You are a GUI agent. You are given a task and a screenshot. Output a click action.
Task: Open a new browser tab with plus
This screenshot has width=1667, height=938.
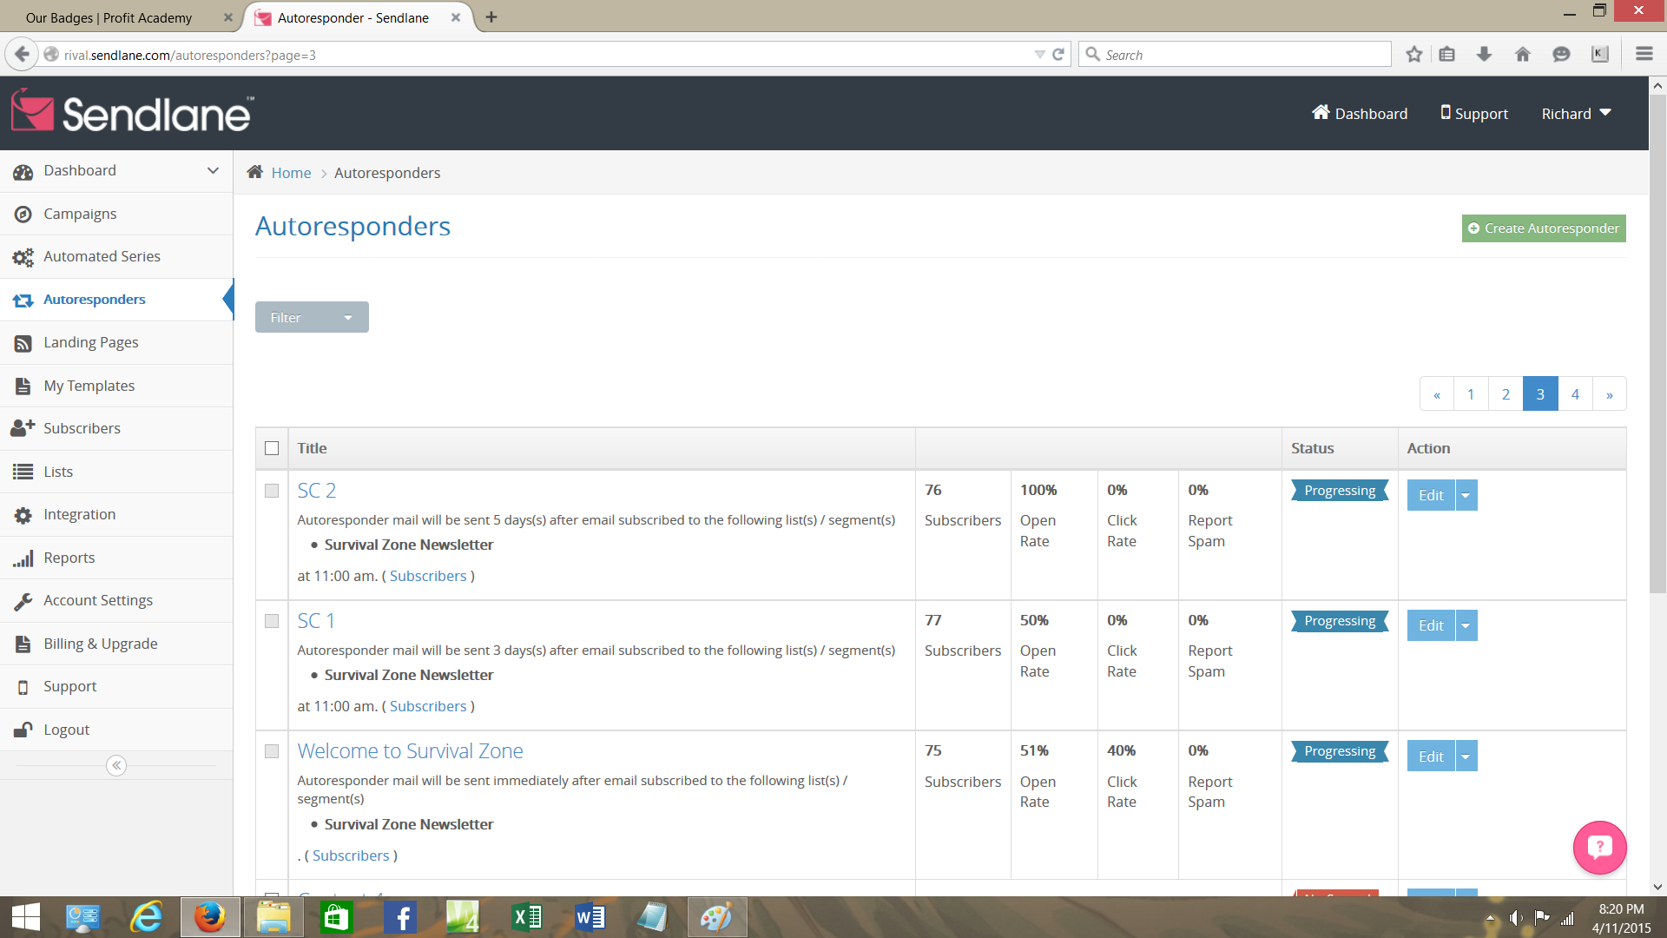click(x=491, y=17)
